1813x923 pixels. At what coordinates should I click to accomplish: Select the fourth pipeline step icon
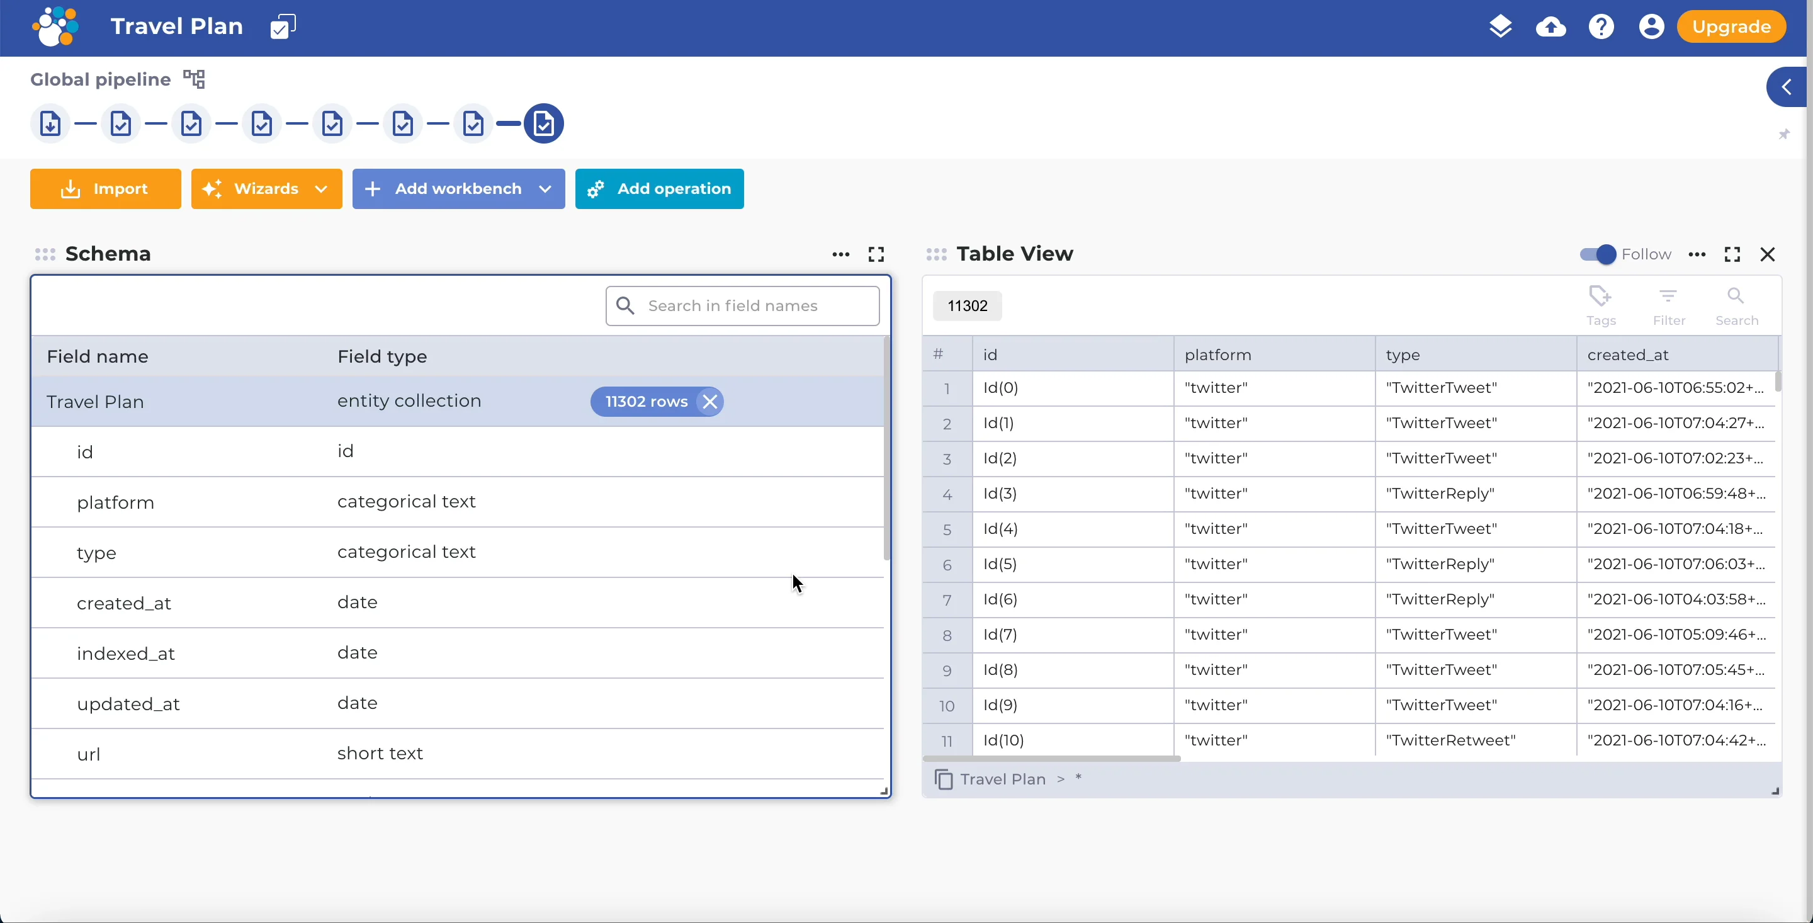(262, 124)
